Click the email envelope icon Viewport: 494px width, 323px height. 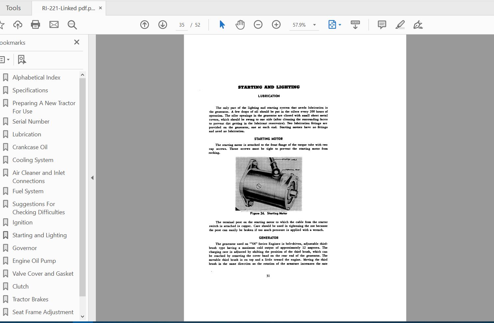tap(54, 25)
